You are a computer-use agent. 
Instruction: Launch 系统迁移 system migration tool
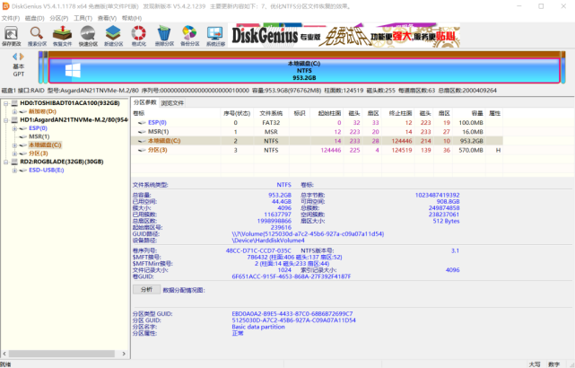(x=215, y=36)
